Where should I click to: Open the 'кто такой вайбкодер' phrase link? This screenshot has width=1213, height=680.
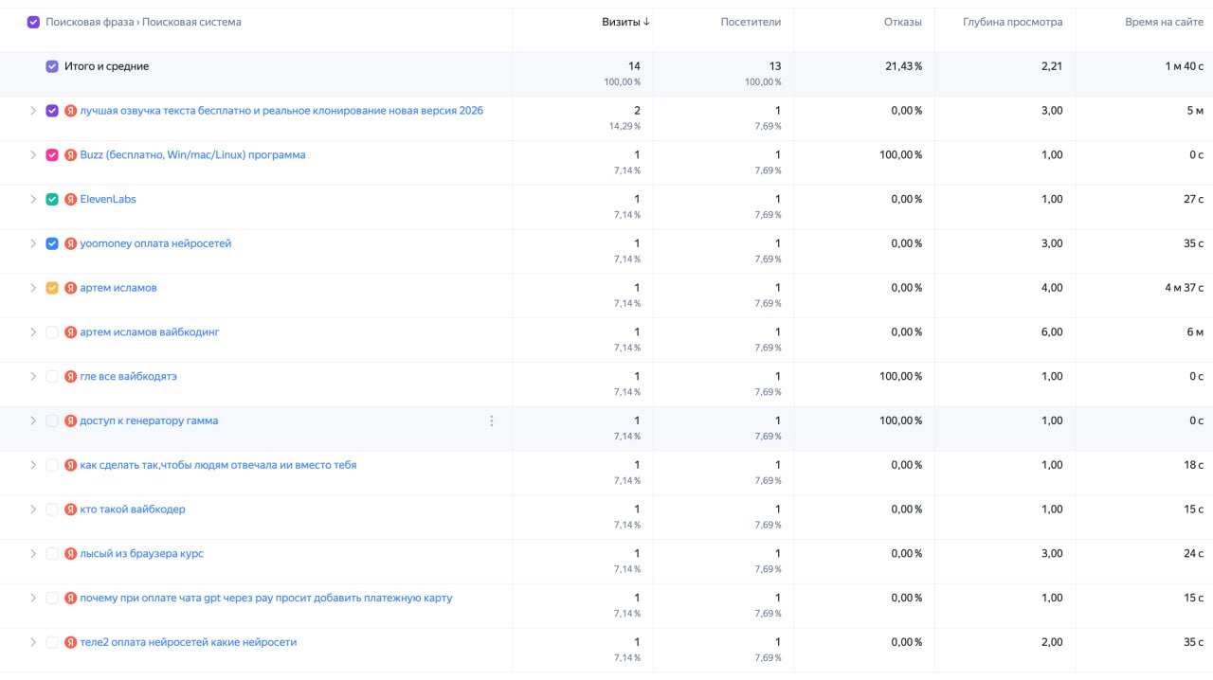tap(133, 510)
